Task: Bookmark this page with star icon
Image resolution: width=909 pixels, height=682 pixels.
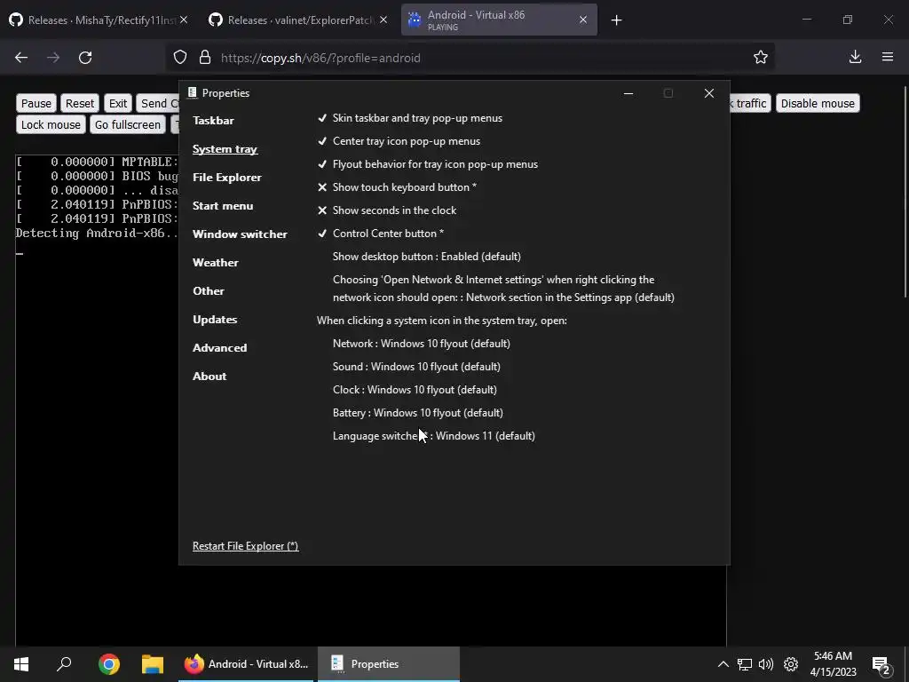Action: pyautogui.click(x=761, y=57)
